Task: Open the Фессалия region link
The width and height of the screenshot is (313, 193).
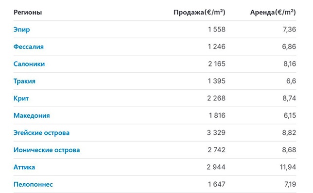Action: point(29,47)
